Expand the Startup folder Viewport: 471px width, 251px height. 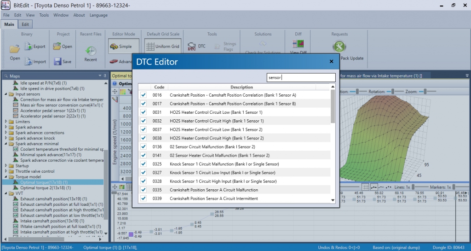coord(6,166)
